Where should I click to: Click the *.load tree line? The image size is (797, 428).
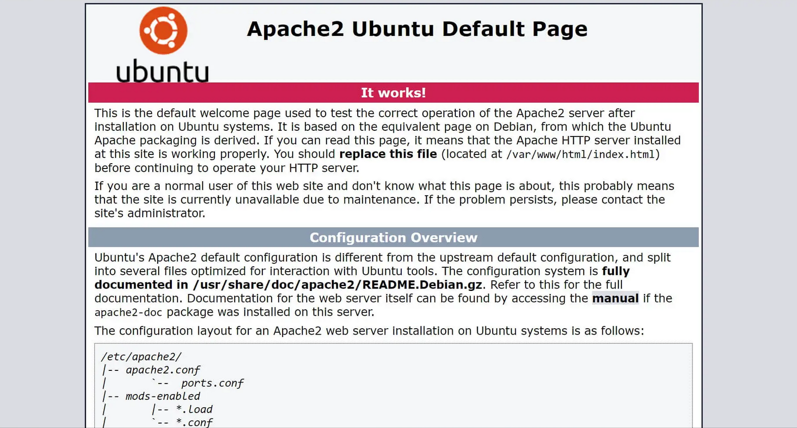(x=157, y=409)
